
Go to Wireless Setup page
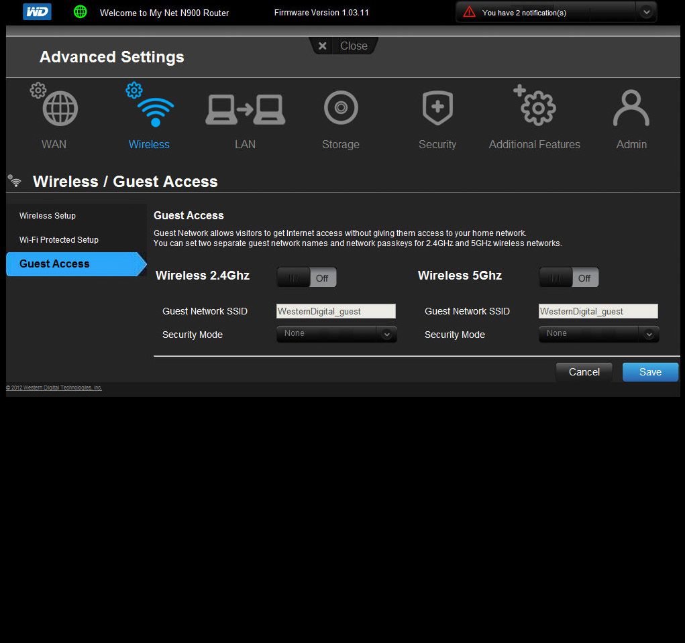[48, 216]
